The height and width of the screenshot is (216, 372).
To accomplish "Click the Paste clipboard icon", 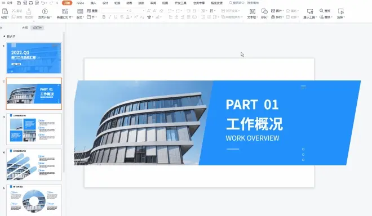I will 5,11.
